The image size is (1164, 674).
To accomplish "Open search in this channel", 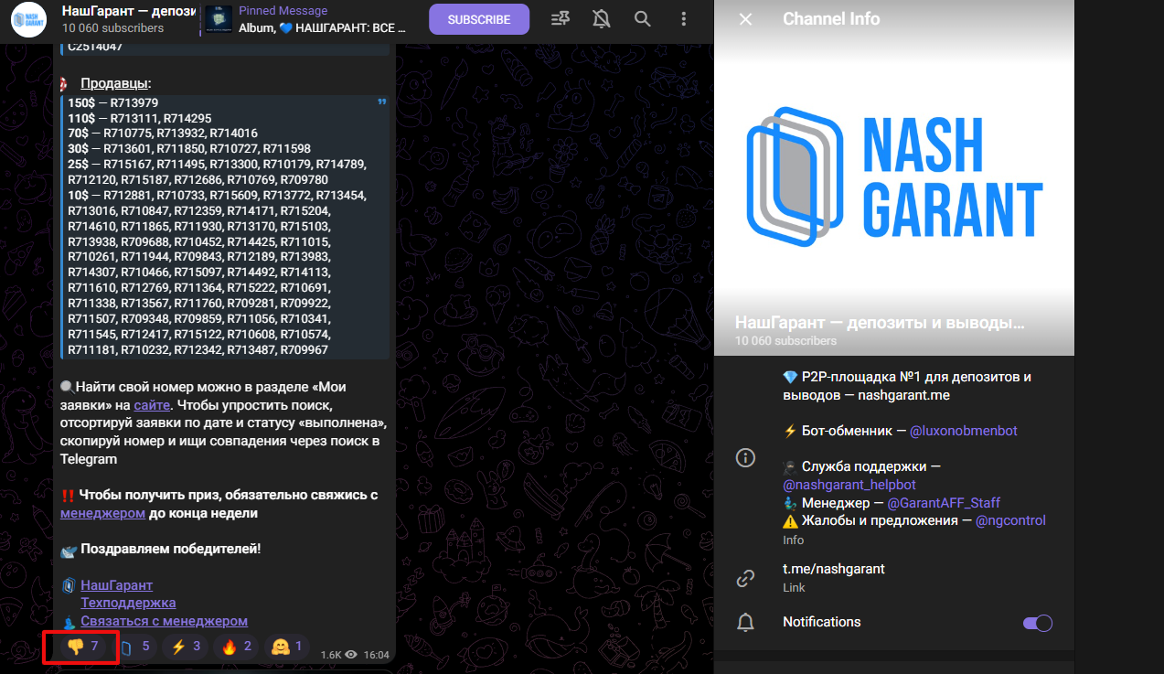I will click(x=643, y=19).
